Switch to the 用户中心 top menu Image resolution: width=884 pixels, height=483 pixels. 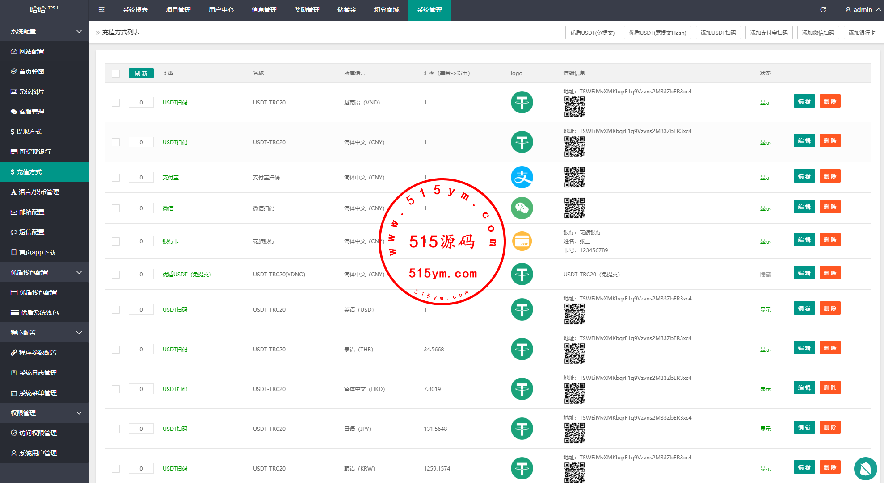221,10
